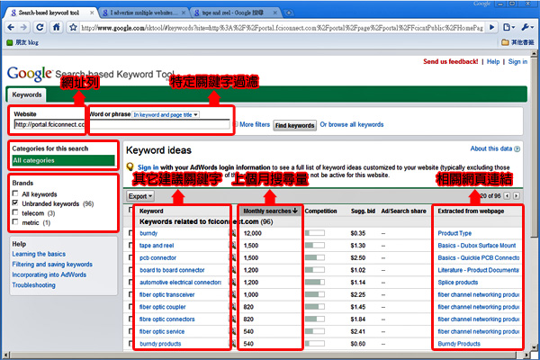This screenshot has width=540, height=360.
Task: Click the Website URL input field
Action: [x=49, y=124]
